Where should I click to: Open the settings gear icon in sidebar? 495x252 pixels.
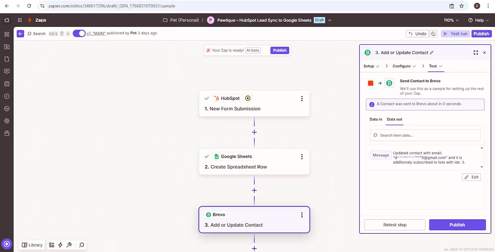click(7, 121)
